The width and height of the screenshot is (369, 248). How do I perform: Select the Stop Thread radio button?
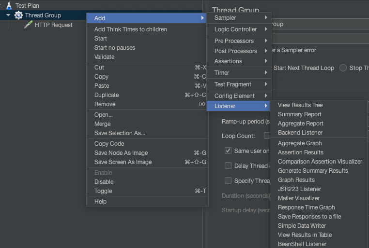point(343,68)
